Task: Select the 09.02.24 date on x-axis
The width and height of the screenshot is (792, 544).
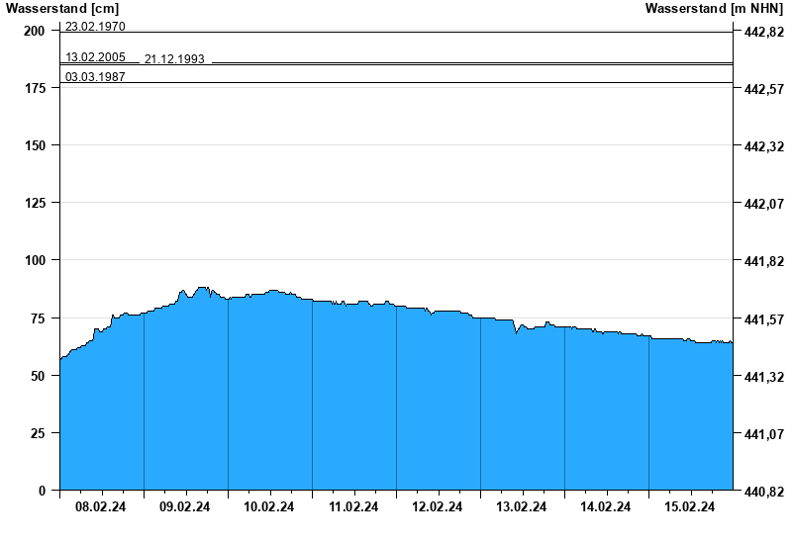Action: (185, 507)
